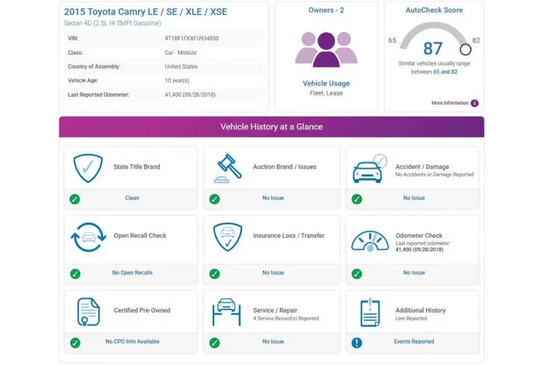This screenshot has width=547, height=365.
Task: Click the 2015 Toyota Camry vehicle title
Action: 145,12
